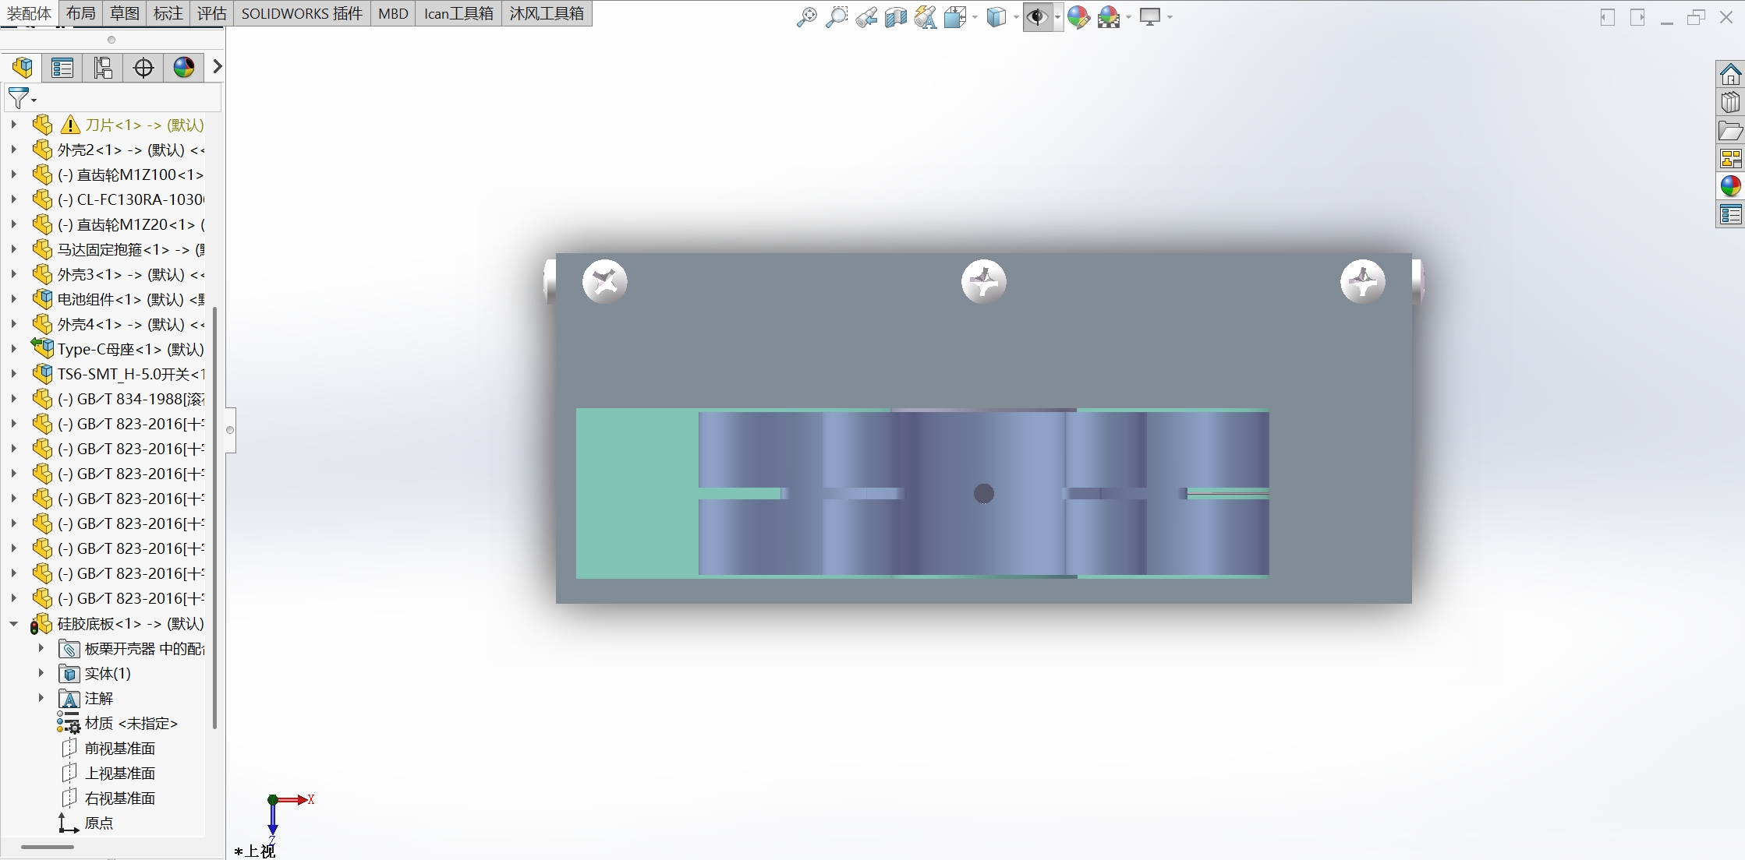Open the Display Style dropdown arrow
The image size is (1745, 860).
click(x=1016, y=17)
